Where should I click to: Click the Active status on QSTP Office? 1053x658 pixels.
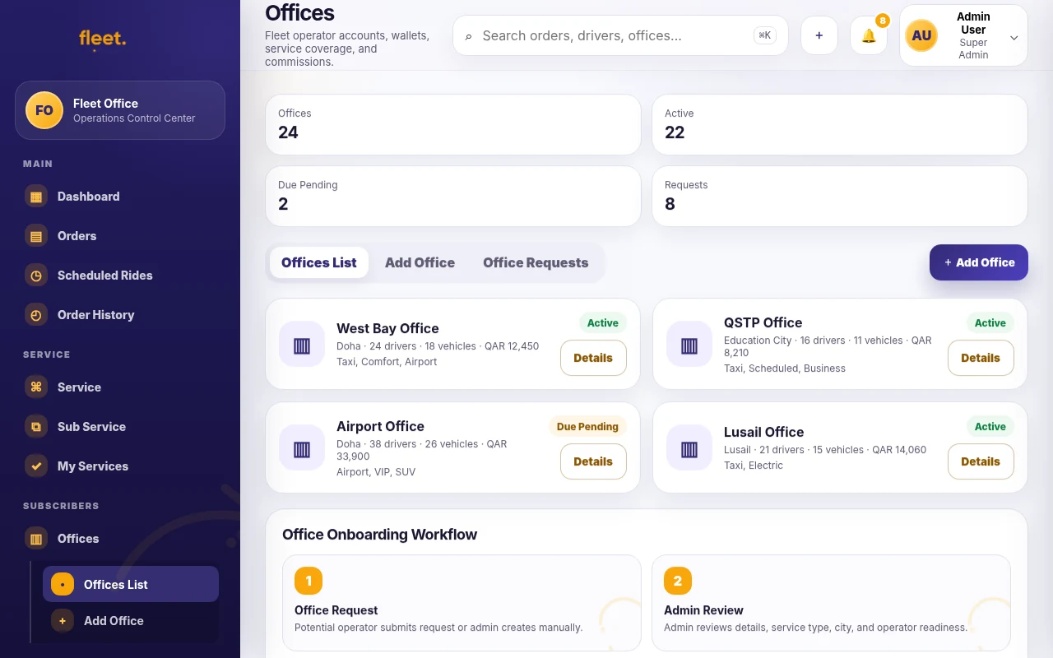click(990, 323)
